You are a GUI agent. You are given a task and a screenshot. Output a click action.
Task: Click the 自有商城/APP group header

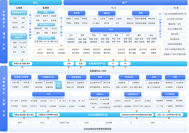(x=46, y=25)
